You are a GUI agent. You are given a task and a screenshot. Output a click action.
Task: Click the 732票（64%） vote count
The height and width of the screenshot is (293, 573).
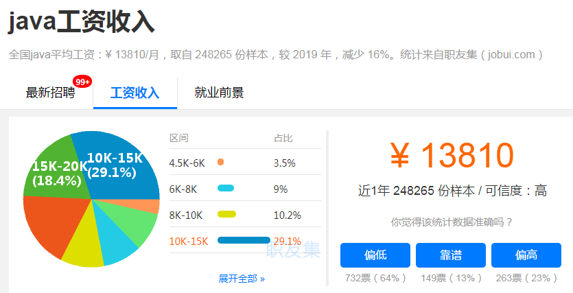[375, 278]
